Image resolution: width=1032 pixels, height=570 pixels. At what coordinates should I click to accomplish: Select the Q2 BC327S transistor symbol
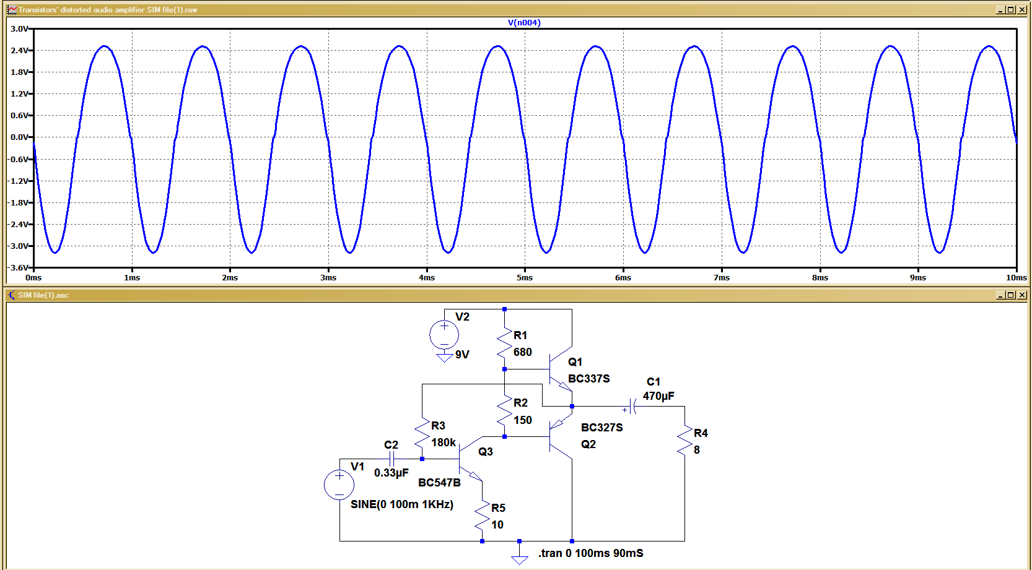(x=559, y=437)
